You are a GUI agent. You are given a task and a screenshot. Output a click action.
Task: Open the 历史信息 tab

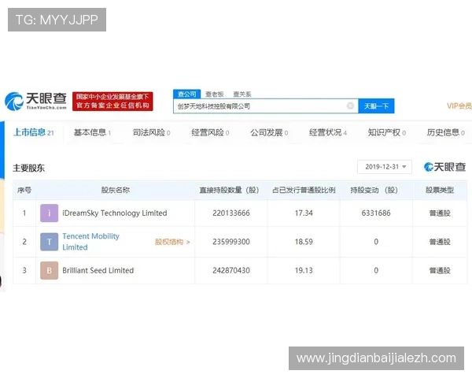(446, 132)
